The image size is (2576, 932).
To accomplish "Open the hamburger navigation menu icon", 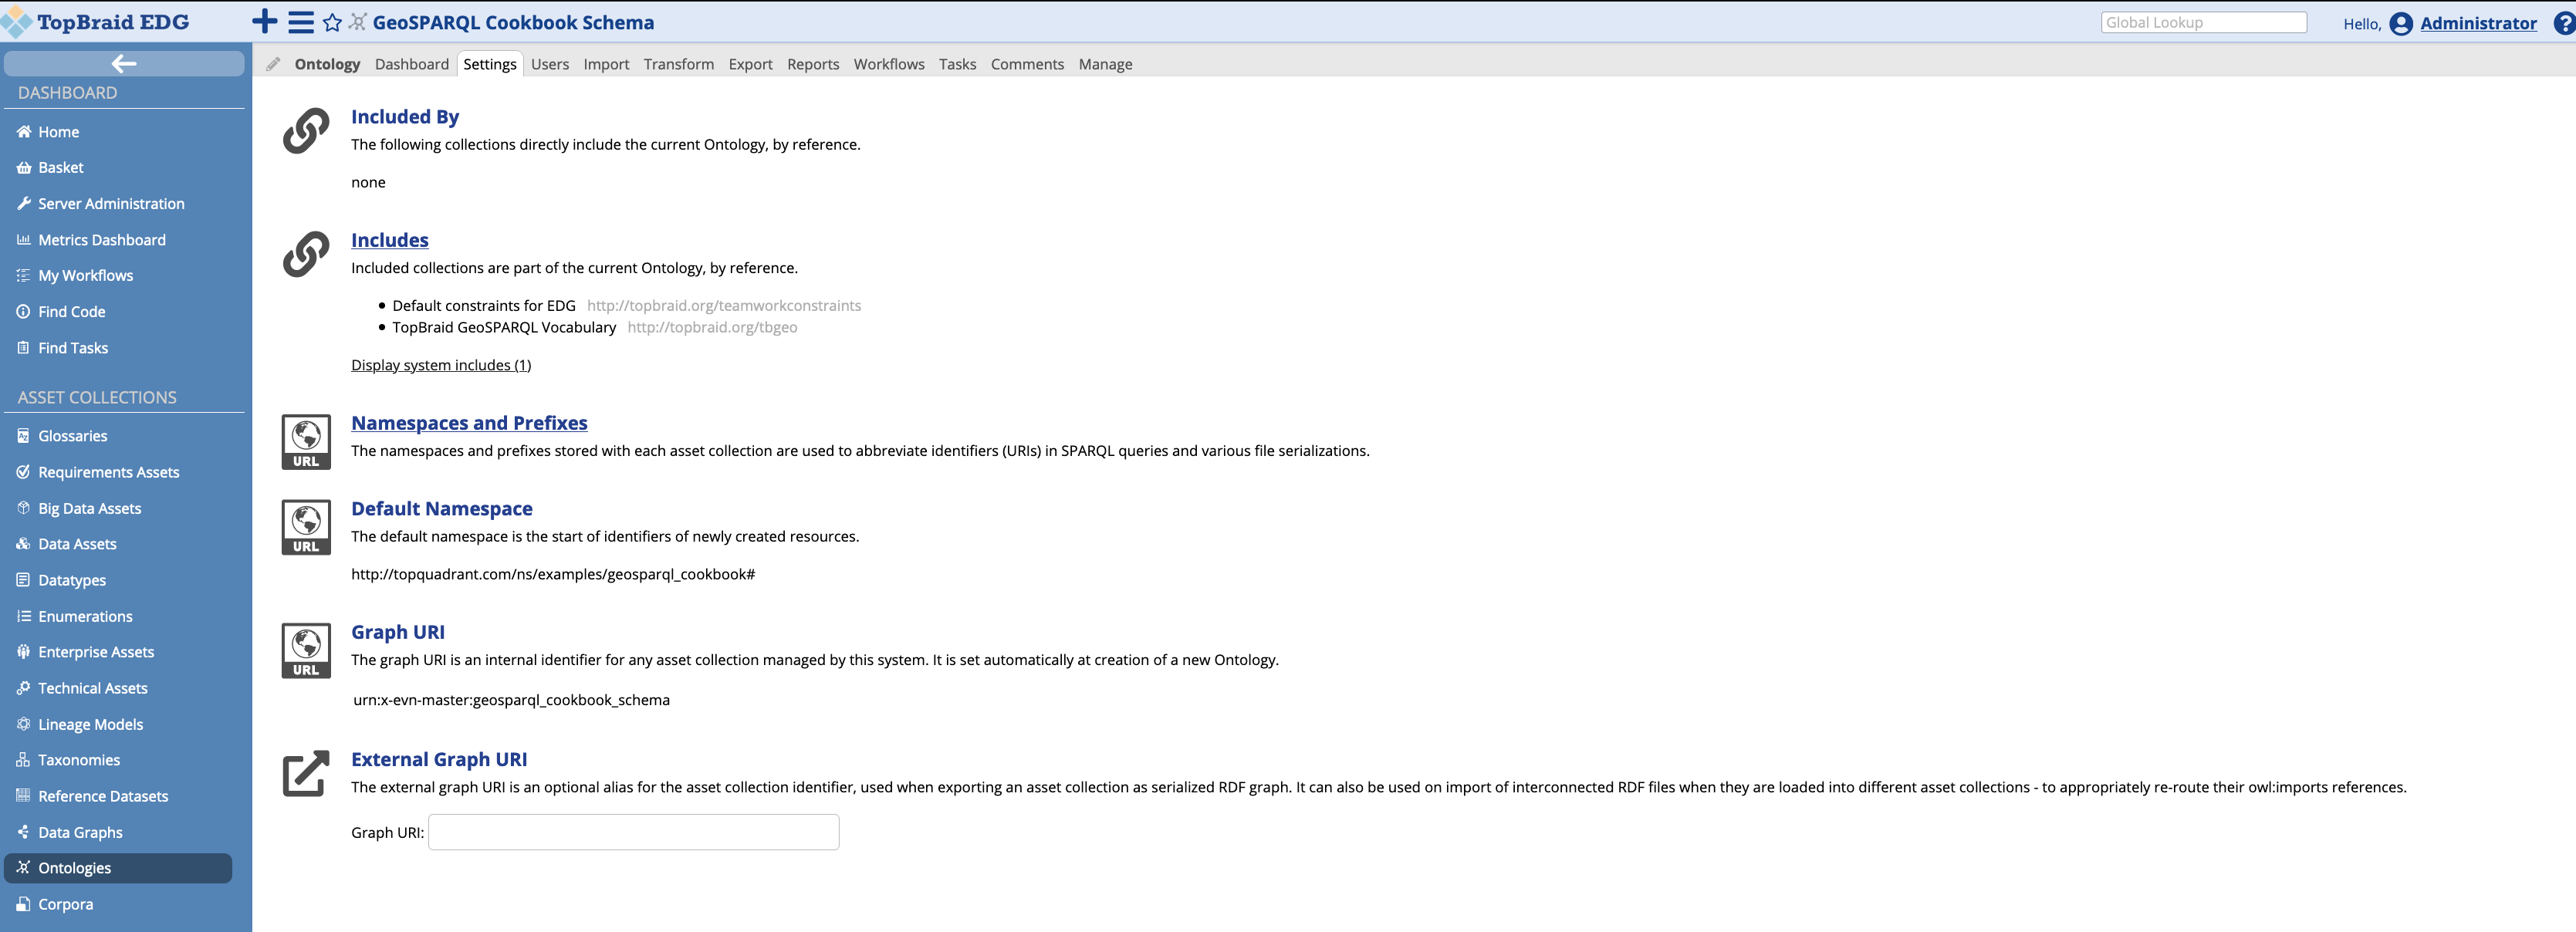I will pyautogui.click(x=300, y=22).
